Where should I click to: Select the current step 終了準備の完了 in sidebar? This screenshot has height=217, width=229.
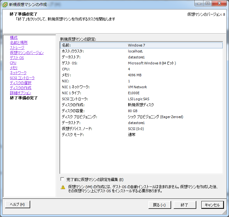pos(24,98)
